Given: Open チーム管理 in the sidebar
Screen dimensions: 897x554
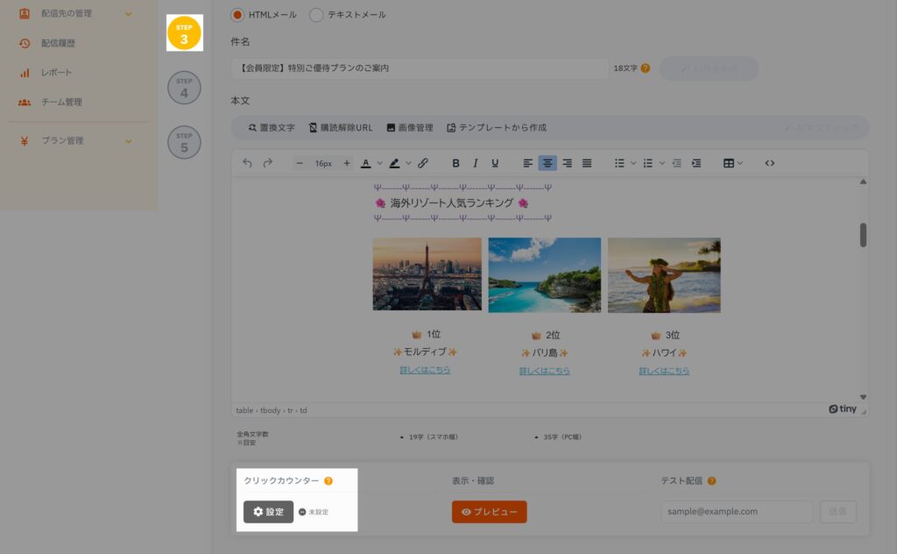Looking at the screenshot, I should pyautogui.click(x=61, y=102).
